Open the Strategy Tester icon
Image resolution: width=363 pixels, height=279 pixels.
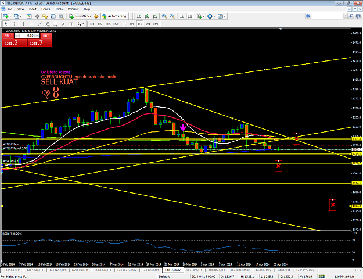[61, 16]
